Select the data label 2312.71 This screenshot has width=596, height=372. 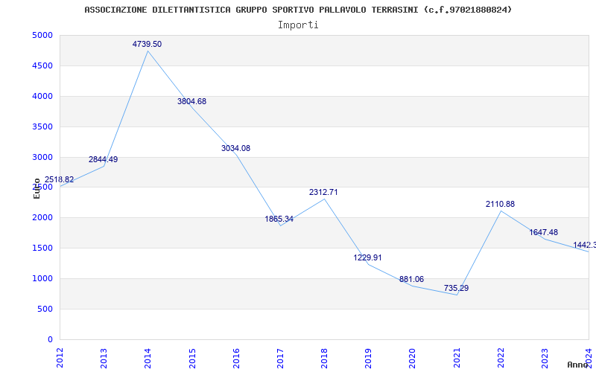coord(323,192)
